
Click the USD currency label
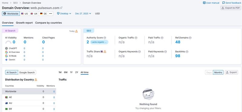coord(97,13)
